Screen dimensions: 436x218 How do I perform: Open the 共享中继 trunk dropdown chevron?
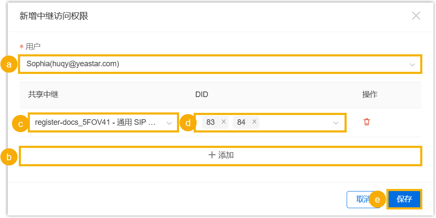click(169, 123)
